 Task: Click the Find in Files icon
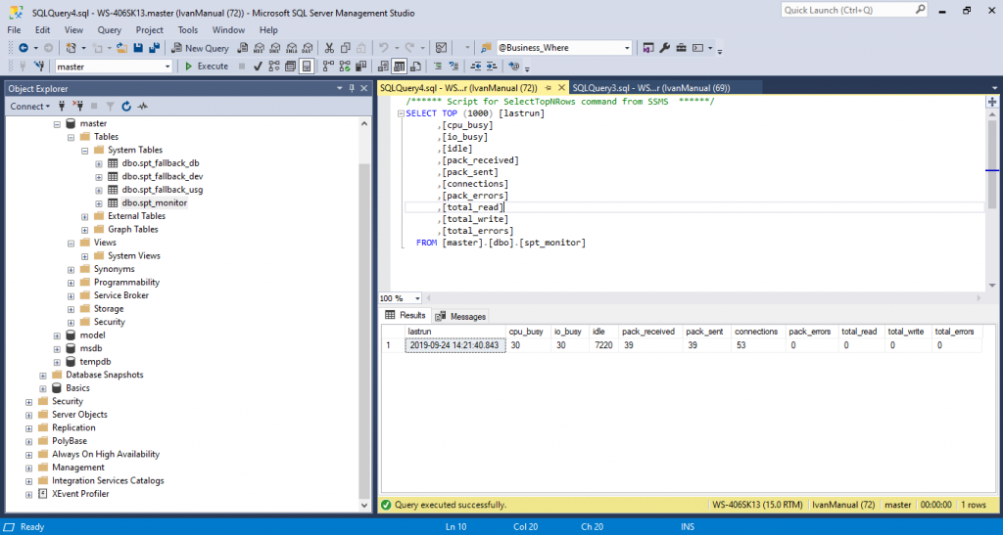pyautogui.click(x=486, y=48)
